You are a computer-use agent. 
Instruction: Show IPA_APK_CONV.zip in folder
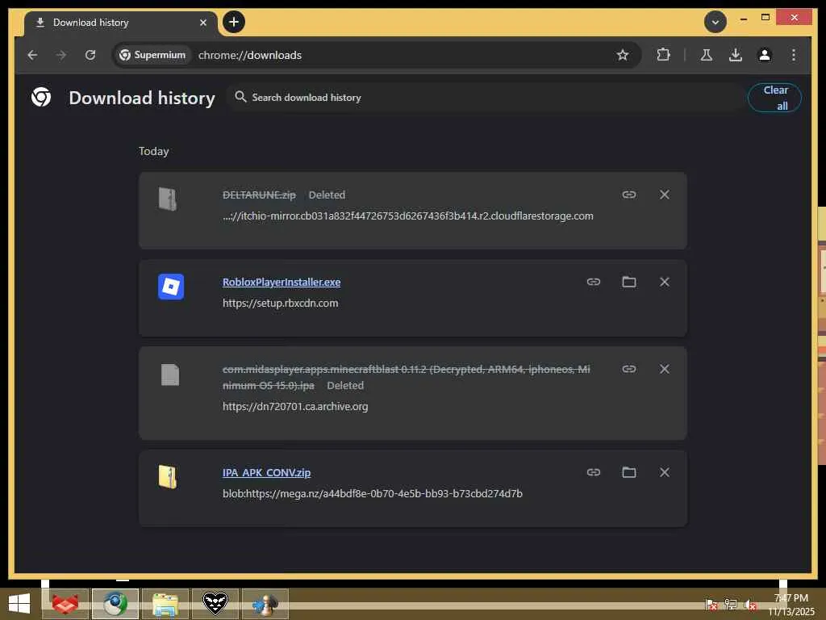(x=629, y=472)
